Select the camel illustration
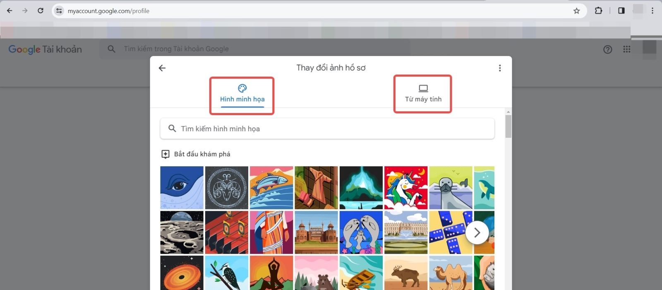The height and width of the screenshot is (290, 662). [451, 273]
